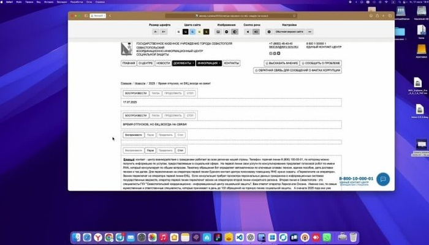Turn on speech synthesis speaker icon
The image size is (429, 245).
click(256, 32)
